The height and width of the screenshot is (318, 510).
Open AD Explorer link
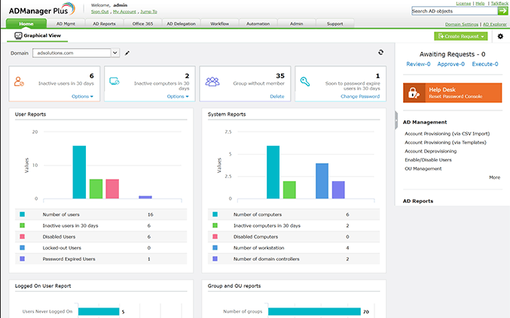tap(495, 24)
